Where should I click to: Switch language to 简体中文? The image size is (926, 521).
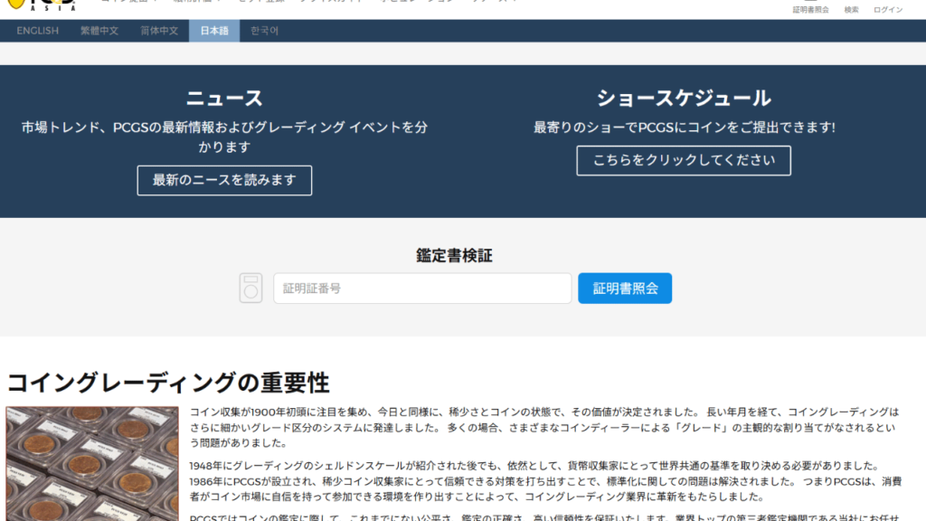coord(159,31)
